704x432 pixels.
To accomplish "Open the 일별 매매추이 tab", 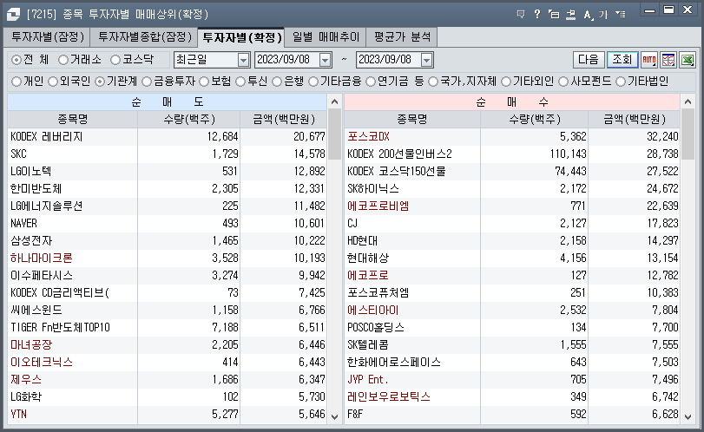I will coord(326,36).
